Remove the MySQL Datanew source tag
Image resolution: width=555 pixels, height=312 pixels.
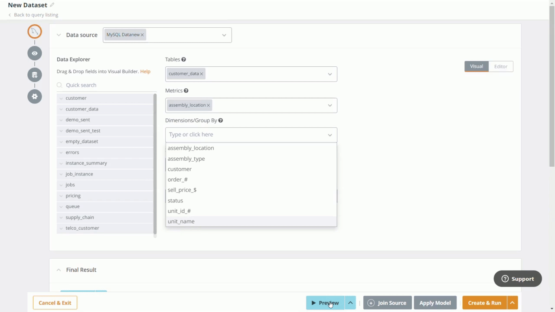(142, 35)
